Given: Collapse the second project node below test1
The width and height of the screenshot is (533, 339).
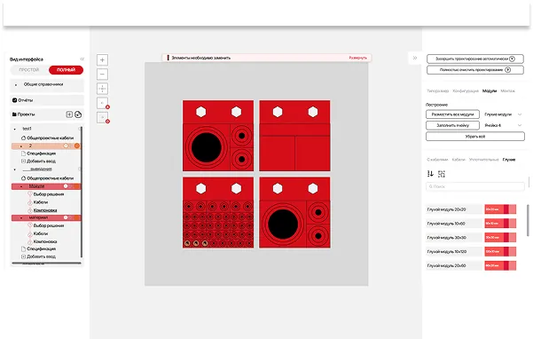Looking at the screenshot, I should point(14,169).
